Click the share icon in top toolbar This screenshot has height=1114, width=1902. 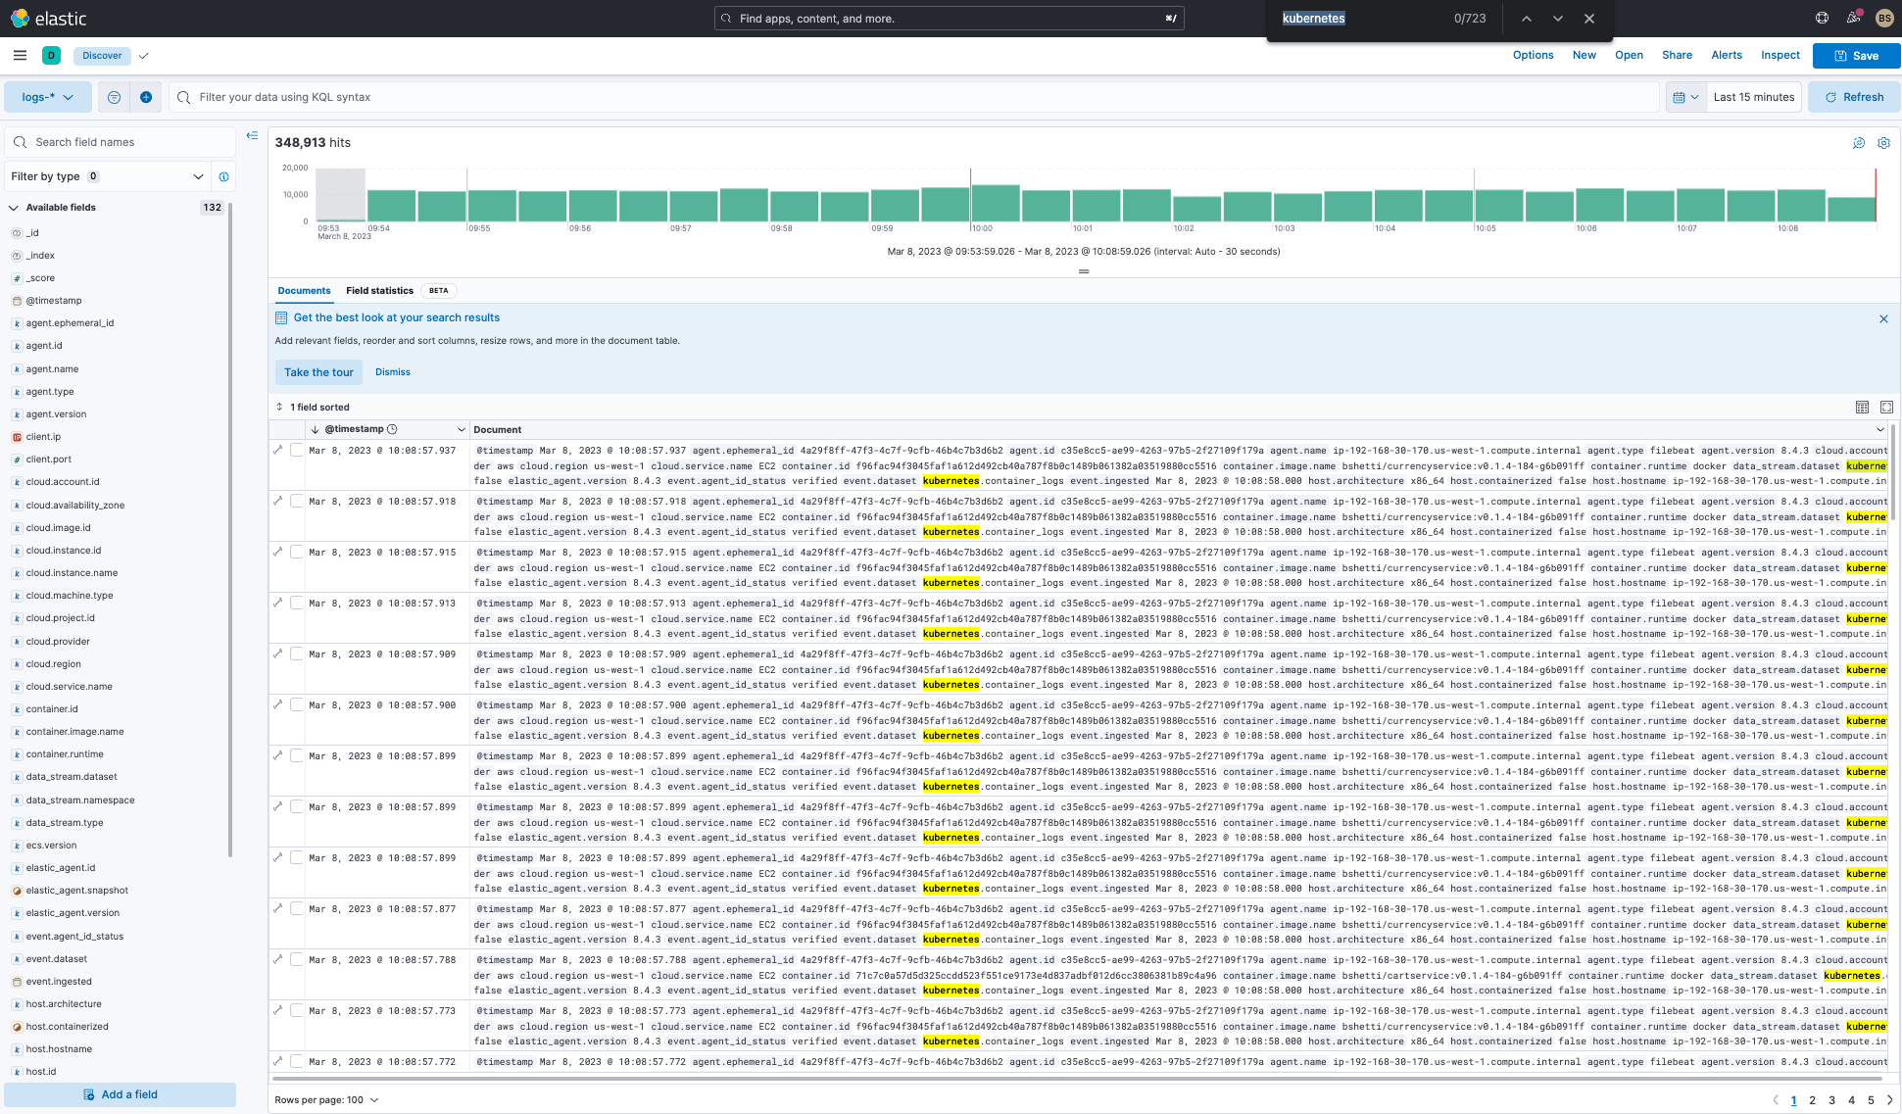[1676, 56]
